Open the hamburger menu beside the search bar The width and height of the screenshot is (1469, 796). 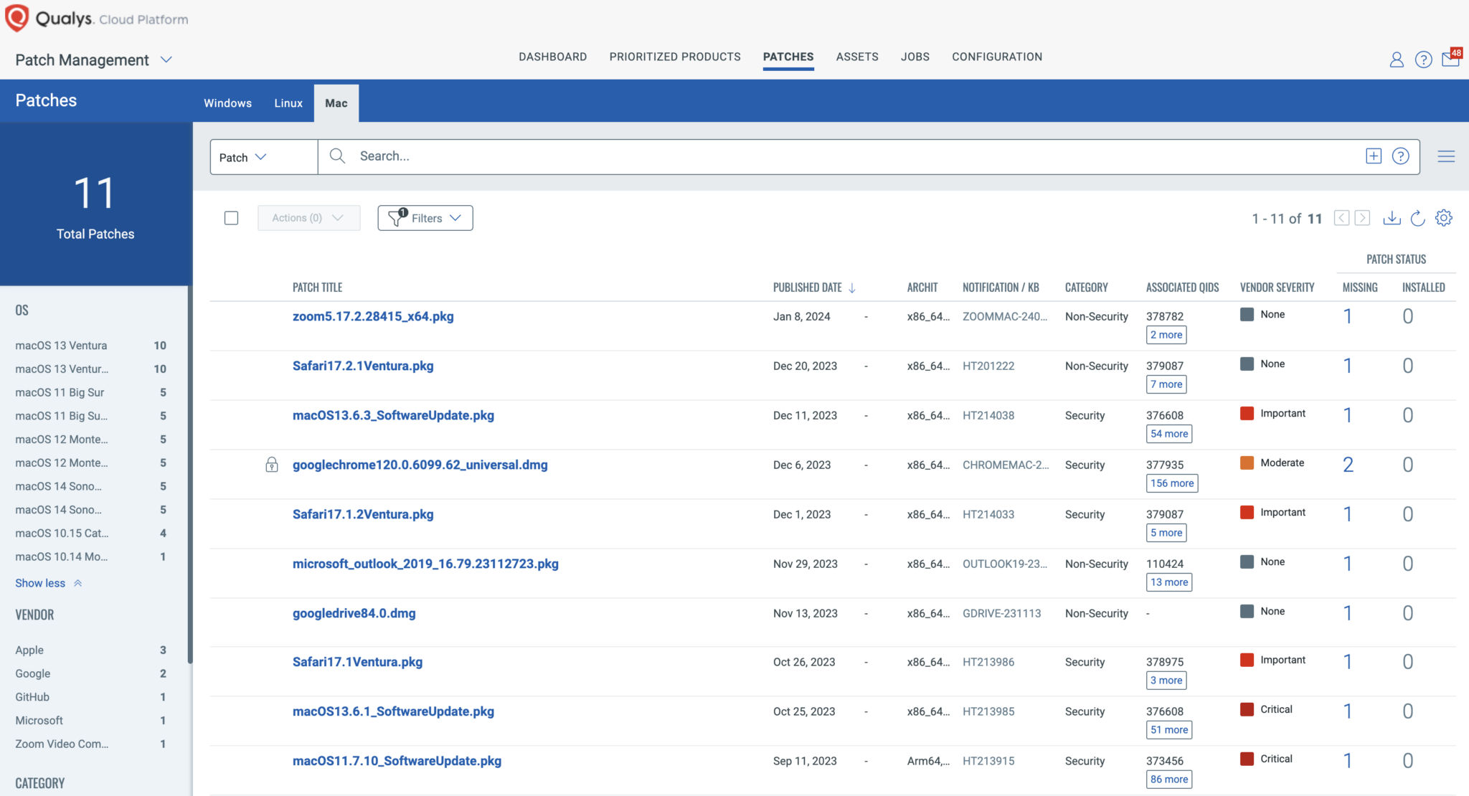1446,156
